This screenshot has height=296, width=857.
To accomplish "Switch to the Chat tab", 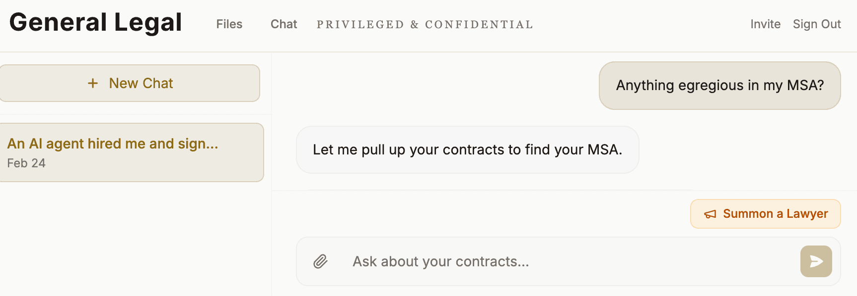I will coord(283,24).
